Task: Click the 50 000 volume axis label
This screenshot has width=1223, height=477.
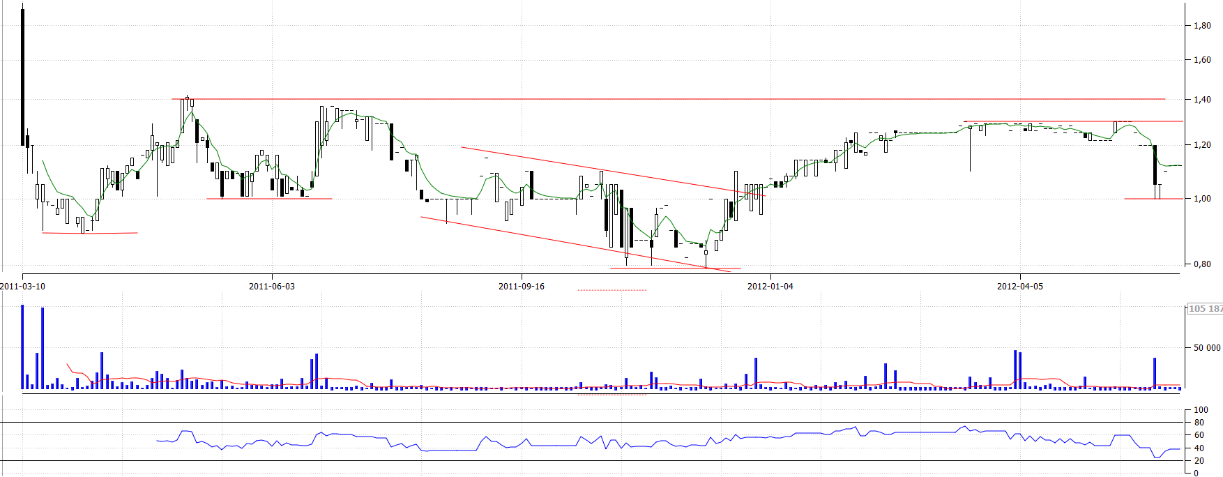Action: tap(1207, 347)
